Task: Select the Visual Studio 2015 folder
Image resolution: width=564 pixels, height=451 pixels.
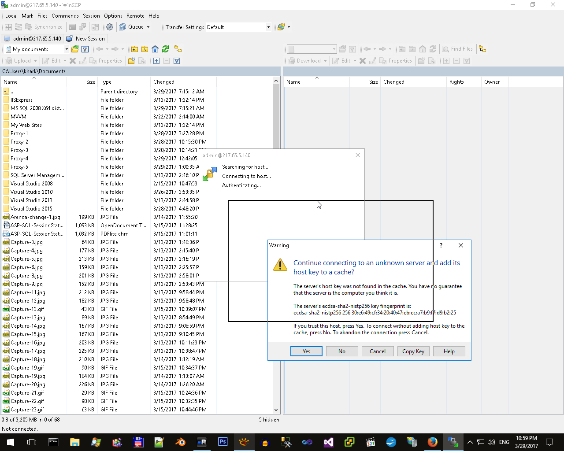Action: point(31,208)
